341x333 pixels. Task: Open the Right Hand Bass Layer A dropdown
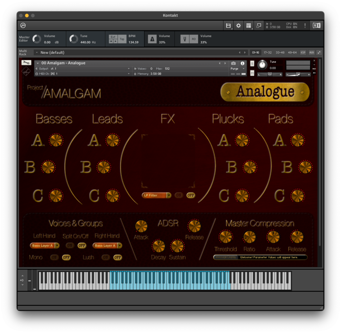(x=107, y=246)
